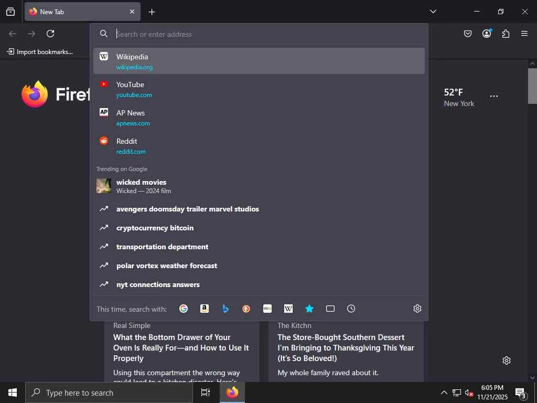Screen dimensions: 537x403
Task: Show hidden system tray icons
Action: [x=444, y=393]
